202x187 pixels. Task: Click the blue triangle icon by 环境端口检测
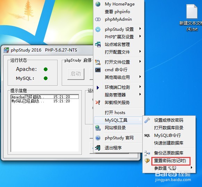point(98,87)
